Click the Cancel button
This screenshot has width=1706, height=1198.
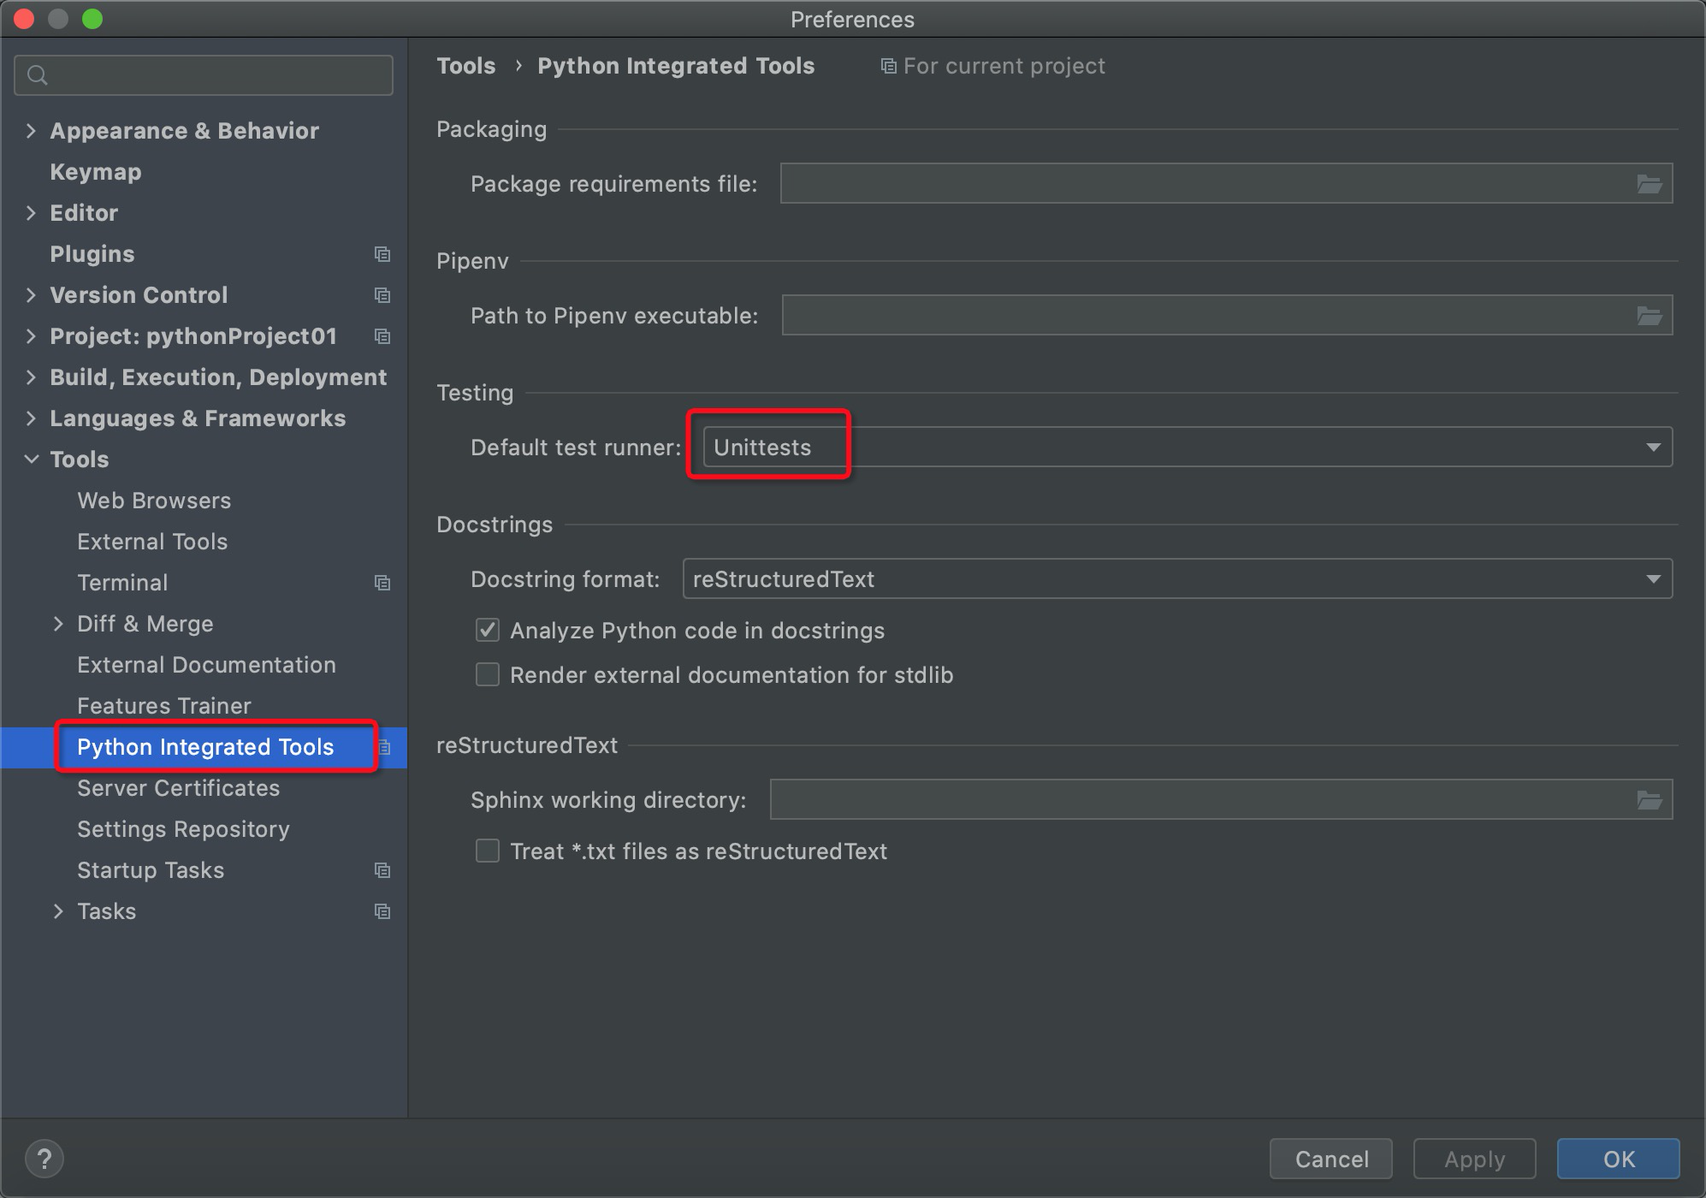(x=1330, y=1159)
